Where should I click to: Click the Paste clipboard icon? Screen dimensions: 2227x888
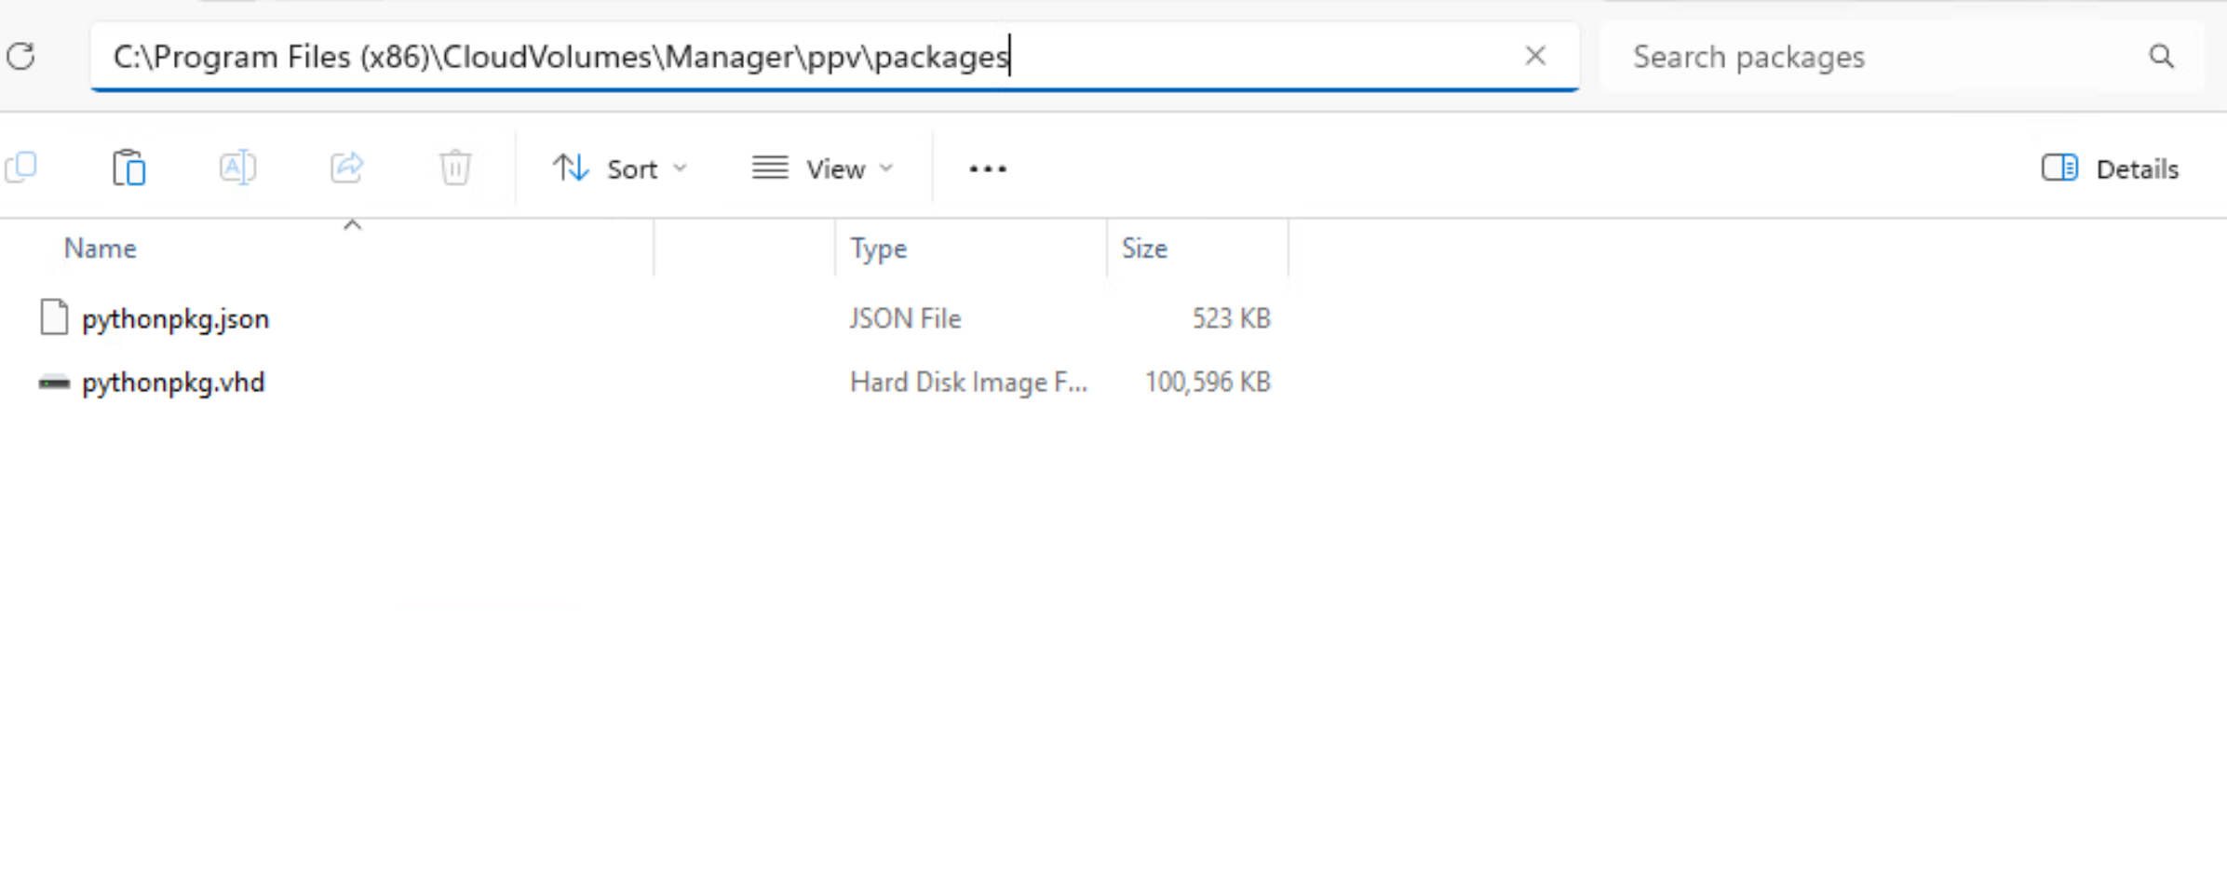(x=128, y=168)
